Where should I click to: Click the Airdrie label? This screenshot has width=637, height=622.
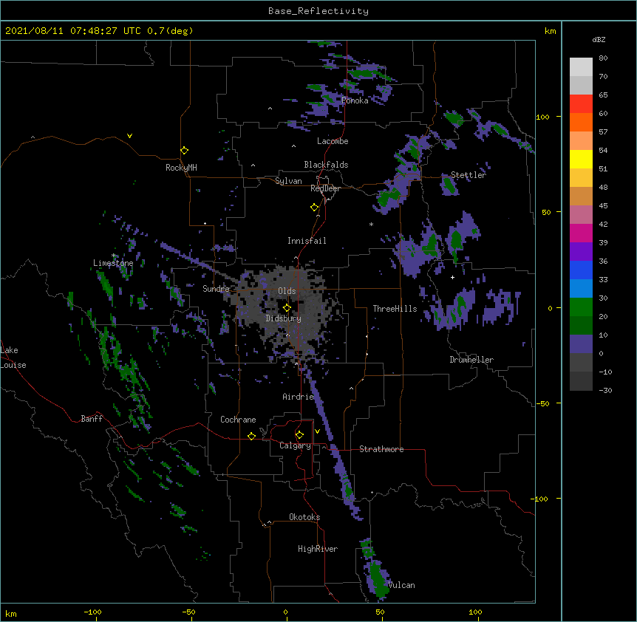coord(299,397)
